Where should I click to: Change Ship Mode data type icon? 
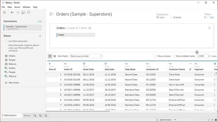click(x=126, y=64)
